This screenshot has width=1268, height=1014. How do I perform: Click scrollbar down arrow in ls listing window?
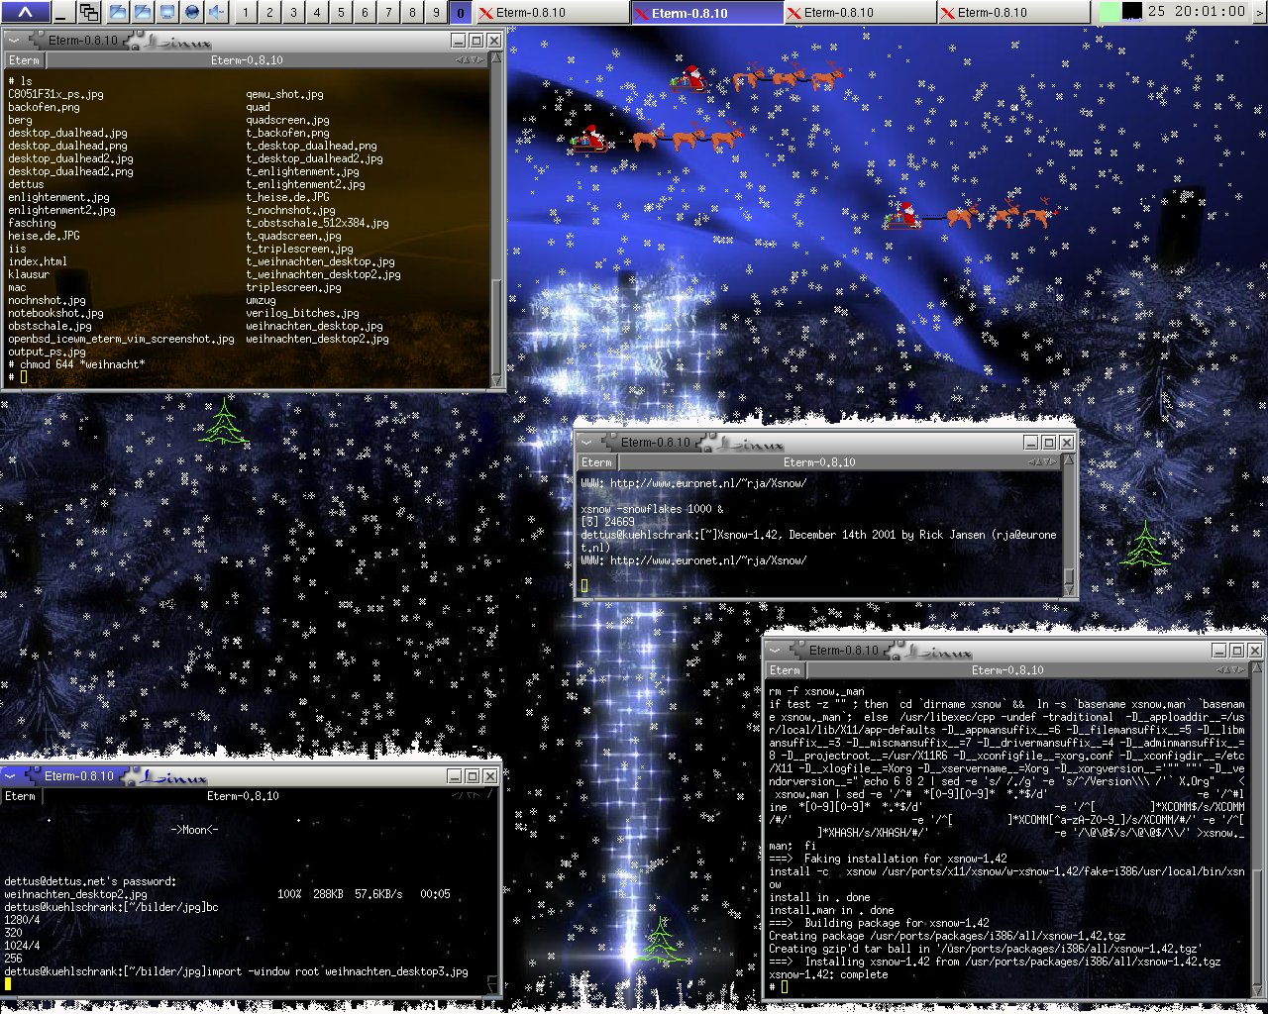click(x=497, y=379)
